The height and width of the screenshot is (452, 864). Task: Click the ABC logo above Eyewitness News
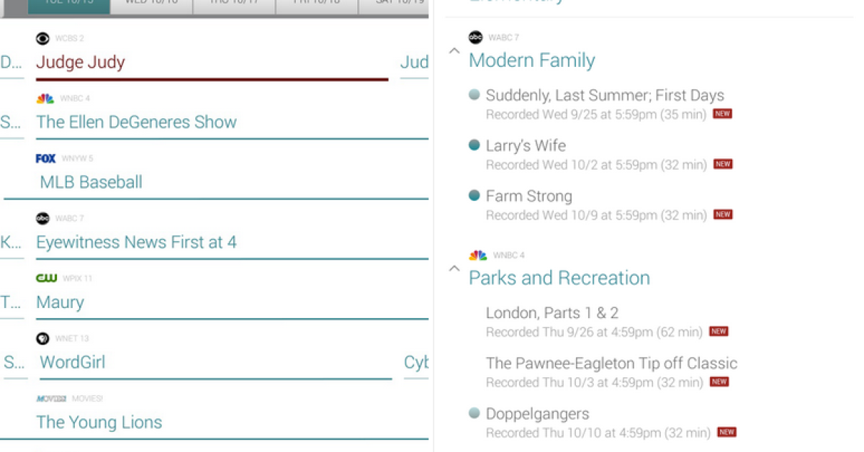point(42,218)
